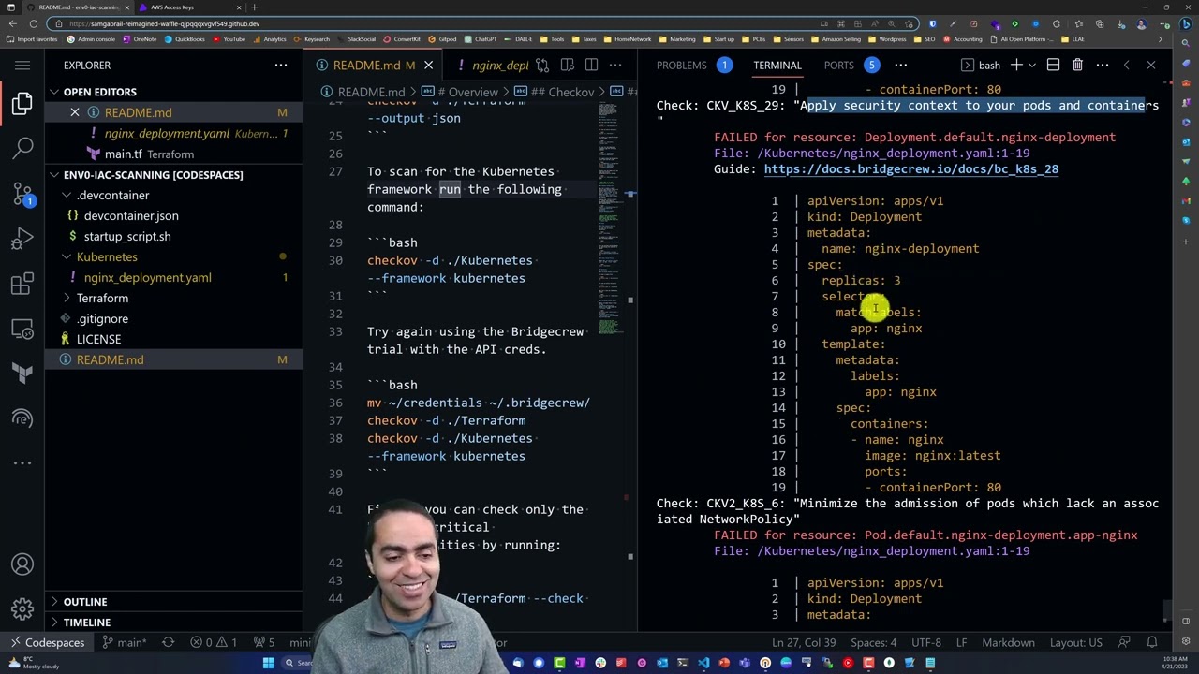Select the bash terminal instance

(x=981, y=65)
